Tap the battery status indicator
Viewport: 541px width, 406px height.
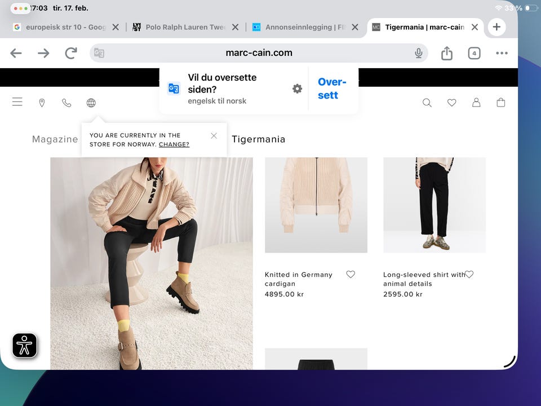[531, 8]
